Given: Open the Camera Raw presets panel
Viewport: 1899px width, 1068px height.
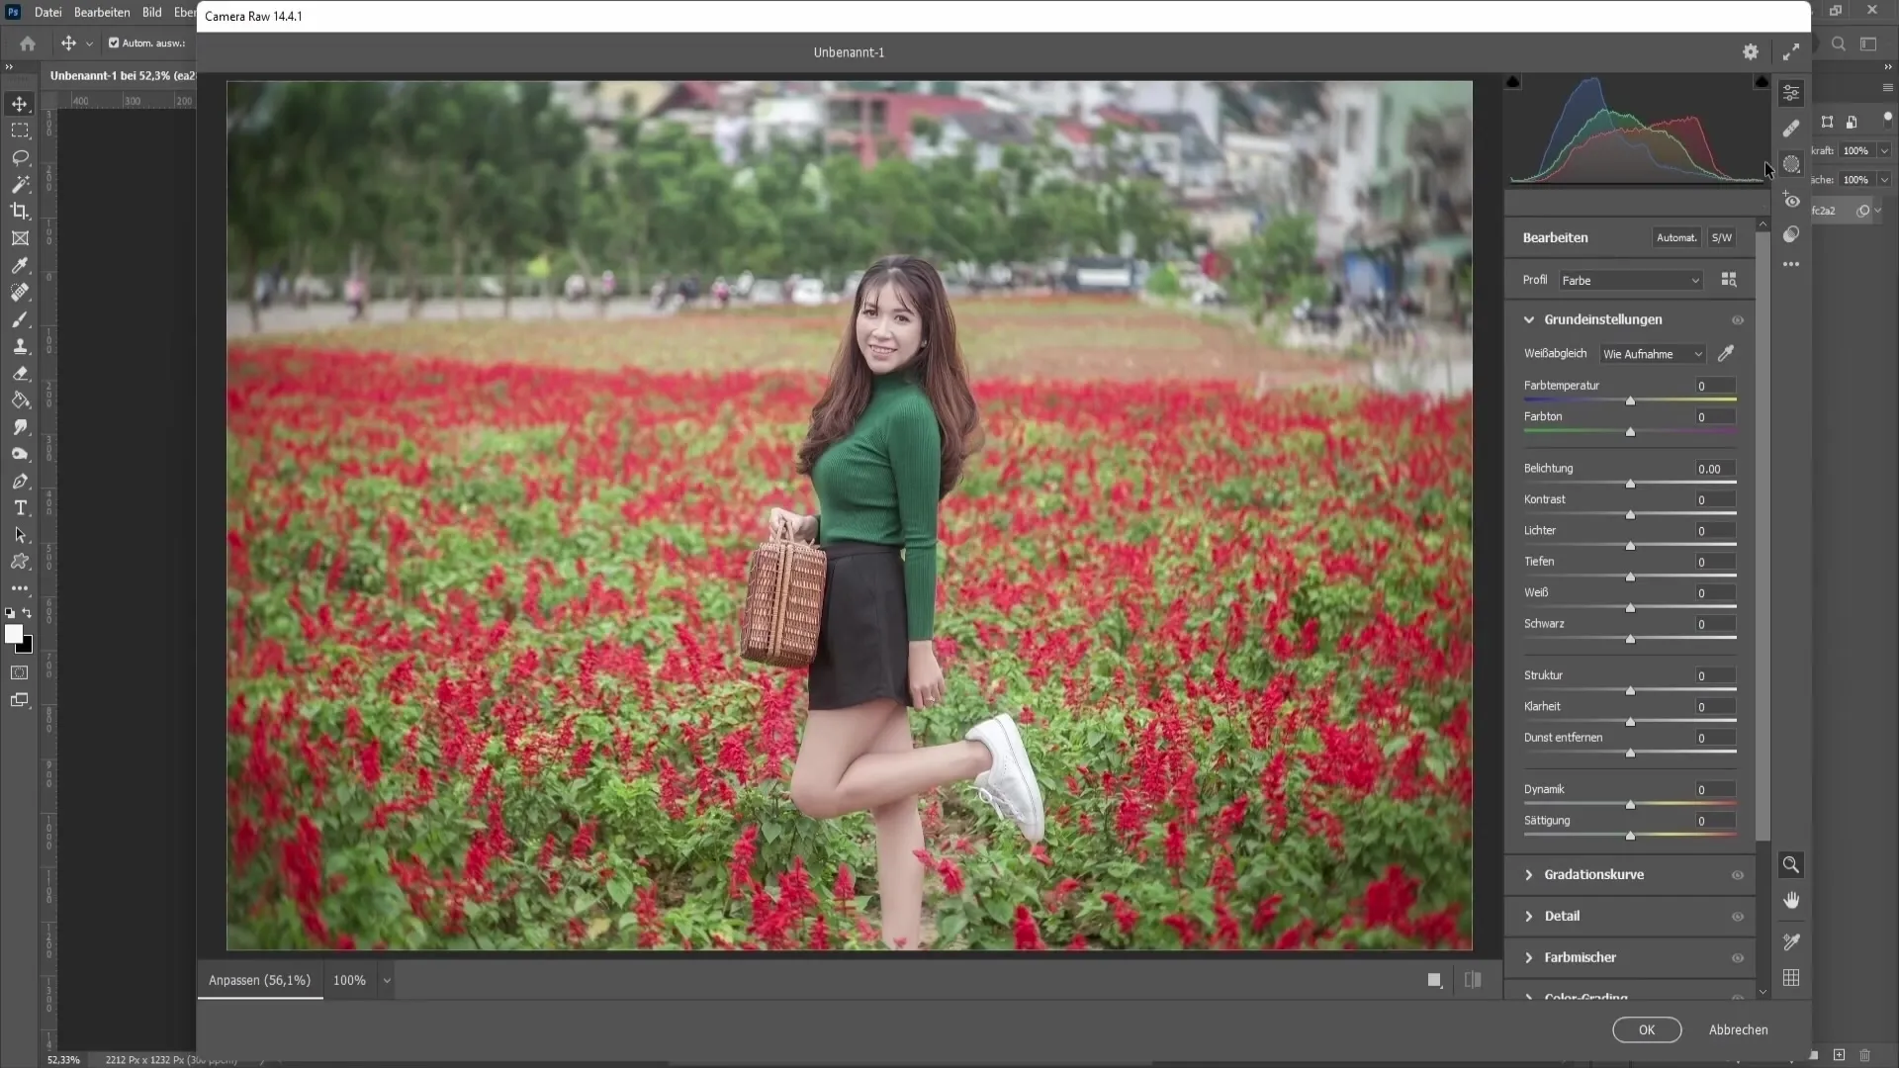Looking at the screenshot, I should 1791,234.
